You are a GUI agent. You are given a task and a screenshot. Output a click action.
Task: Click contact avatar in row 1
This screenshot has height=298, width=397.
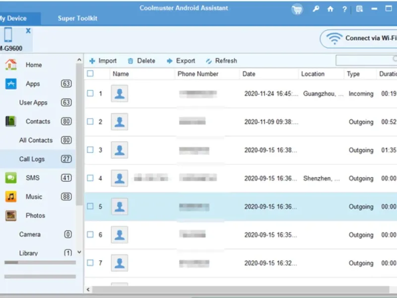coord(120,94)
